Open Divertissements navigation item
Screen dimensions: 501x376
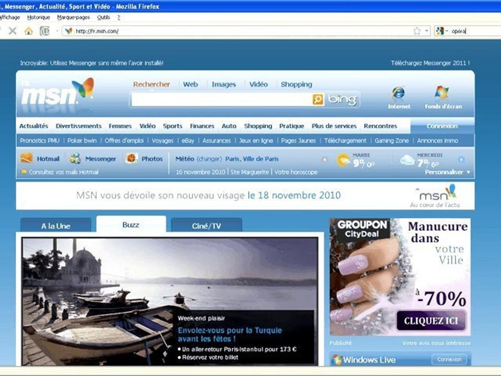pos(78,126)
